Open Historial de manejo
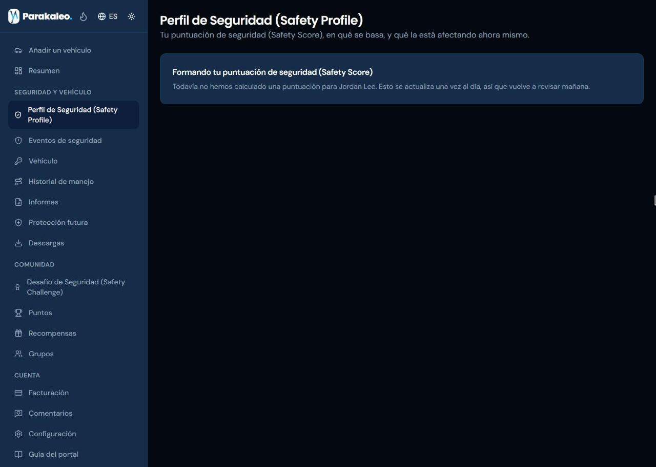Image resolution: width=656 pixels, height=467 pixels. tap(73, 182)
